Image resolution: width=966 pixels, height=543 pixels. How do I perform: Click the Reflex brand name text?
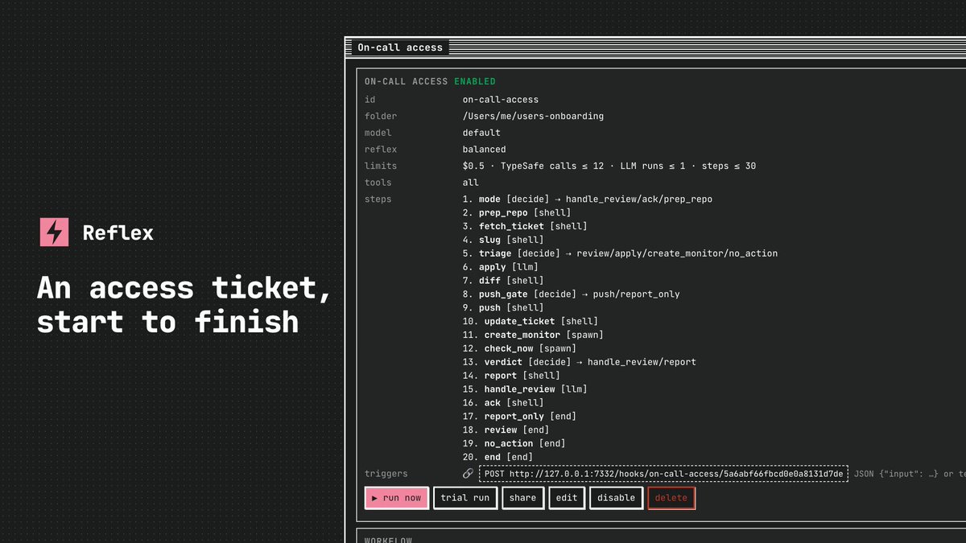[x=118, y=233]
